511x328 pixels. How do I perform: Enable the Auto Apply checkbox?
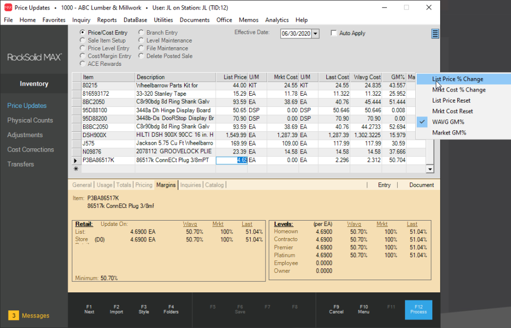click(x=334, y=32)
